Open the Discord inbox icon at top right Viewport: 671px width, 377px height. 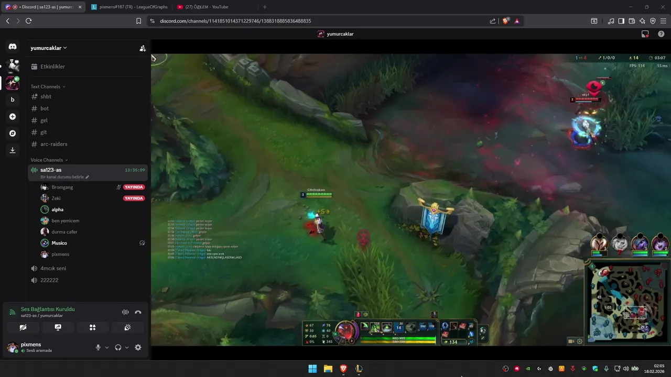pos(645,34)
